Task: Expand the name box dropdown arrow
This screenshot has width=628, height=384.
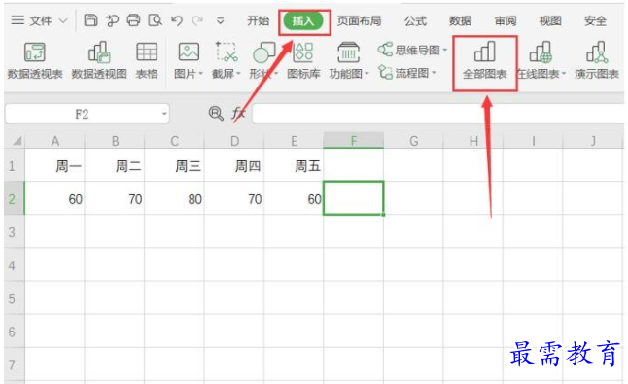Action: [164, 114]
